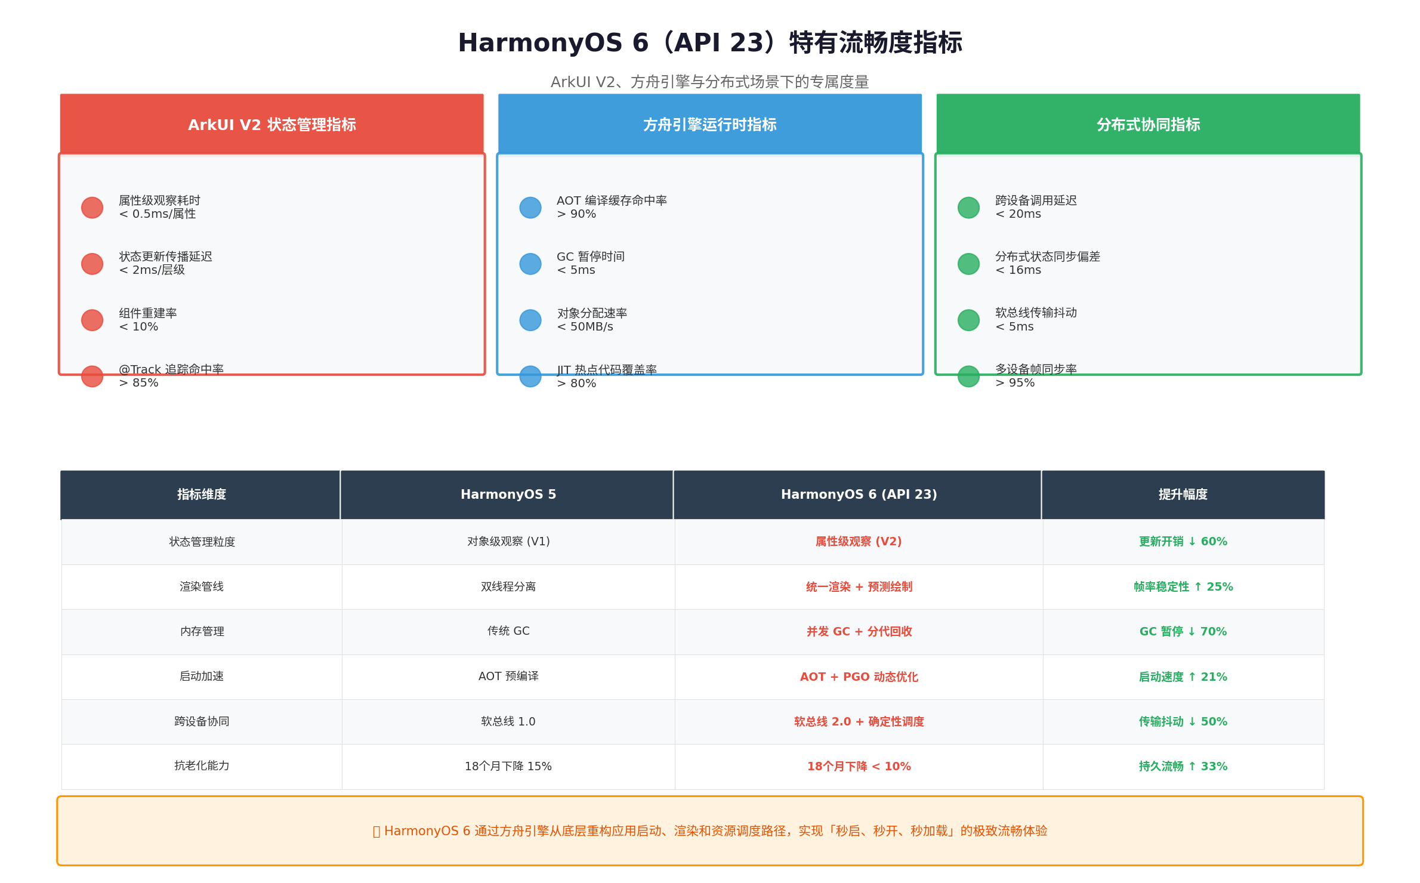
Task: Select the cell 传统 GC
Action: click(508, 631)
